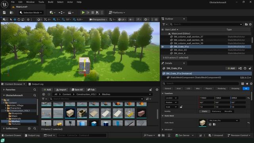Click the Import button in Content Browser

[61, 90]
